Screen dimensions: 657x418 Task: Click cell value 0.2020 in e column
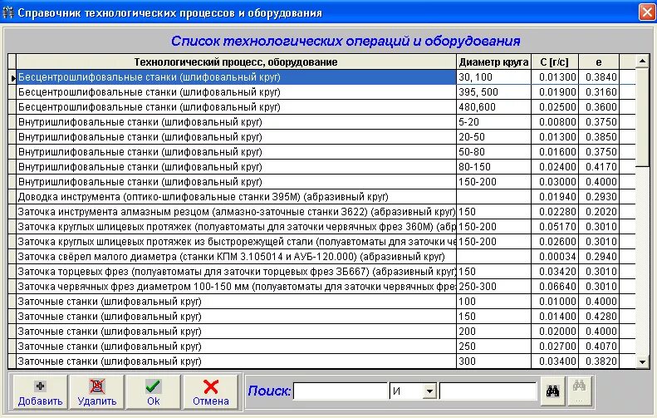coord(599,212)
